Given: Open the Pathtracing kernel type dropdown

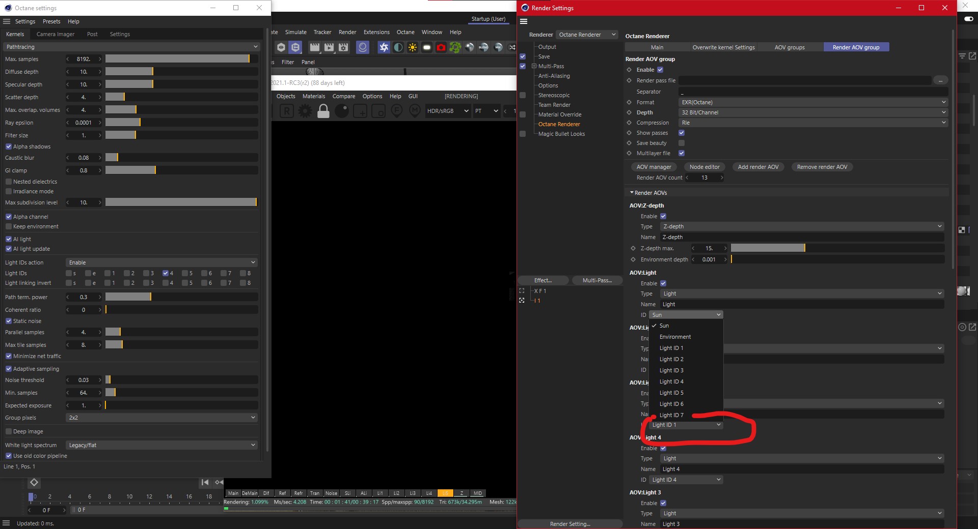Looking at the screenshot, I should click(x=132, y=47).
